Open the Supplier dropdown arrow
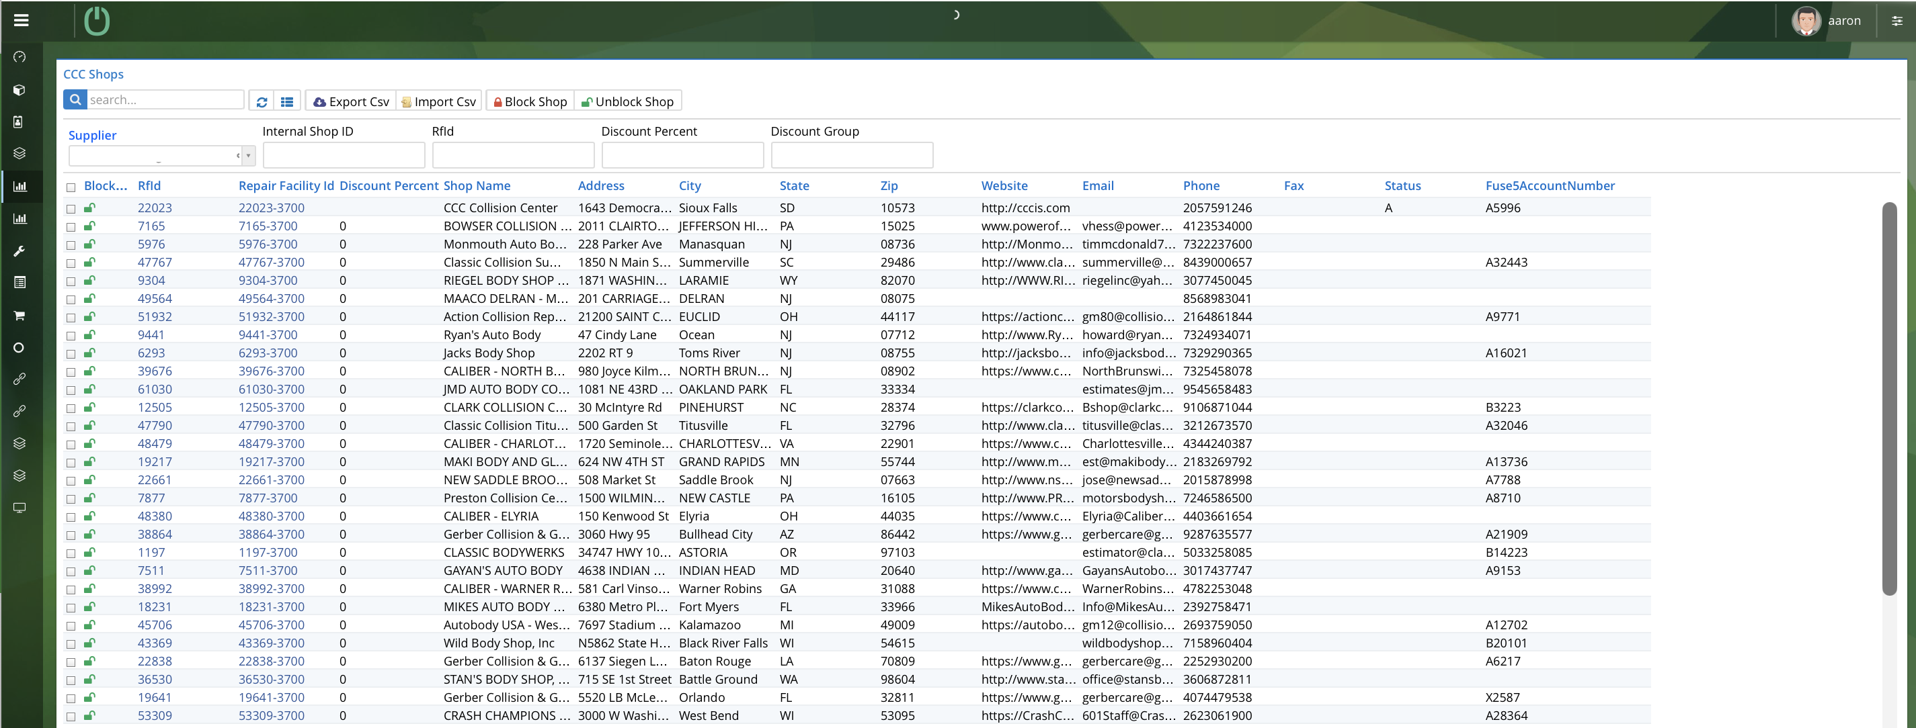Screen dimensions: 1916x728 click(x=249, y=155)
